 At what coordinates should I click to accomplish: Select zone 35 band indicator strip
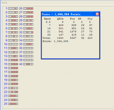tap(28, 44)
